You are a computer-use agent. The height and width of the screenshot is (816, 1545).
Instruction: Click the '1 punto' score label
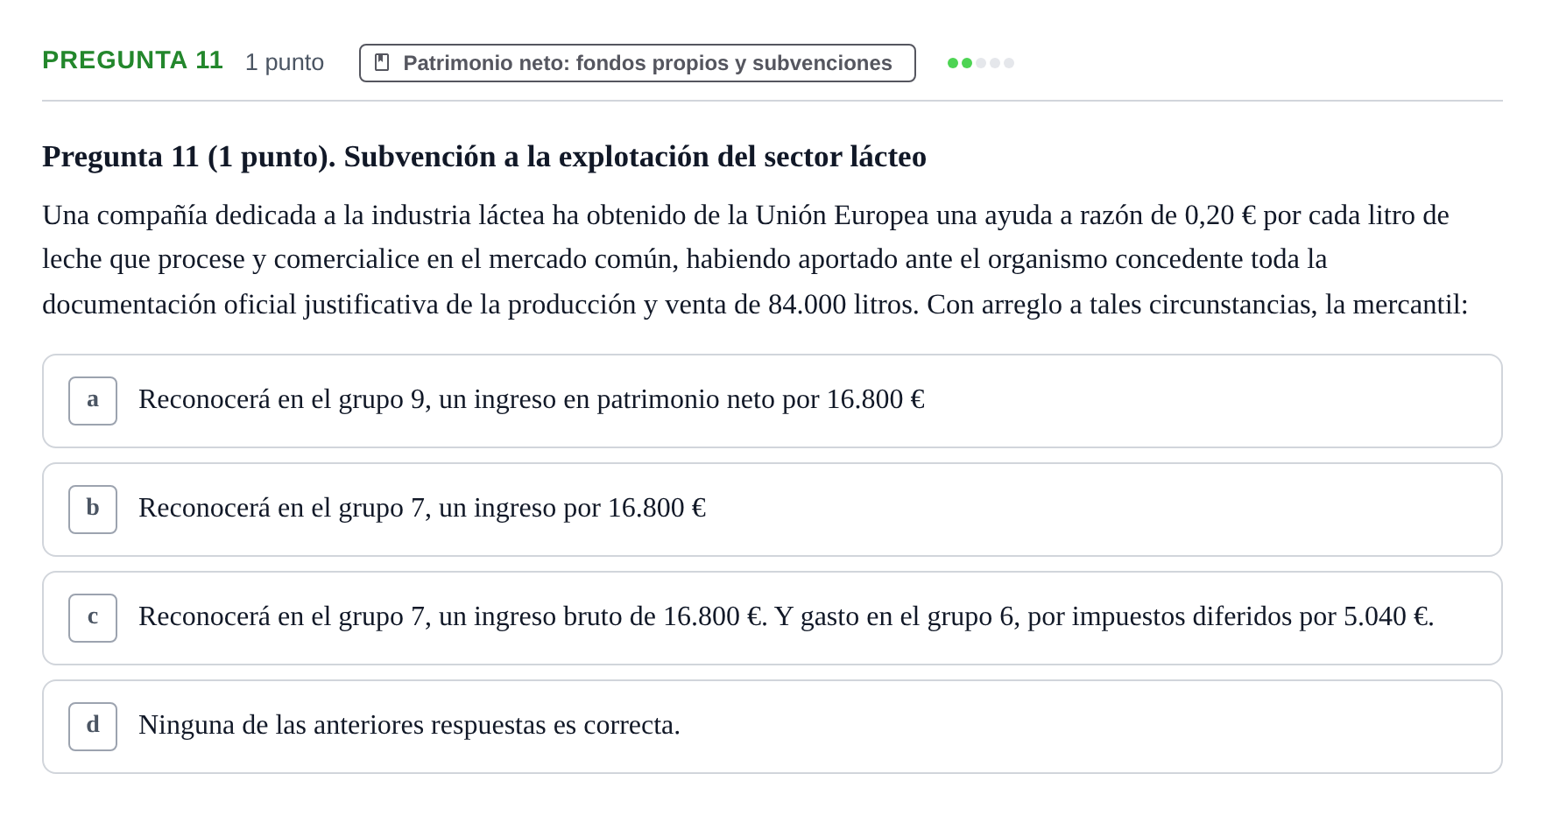pyautogui.click(x=285, y=62)
